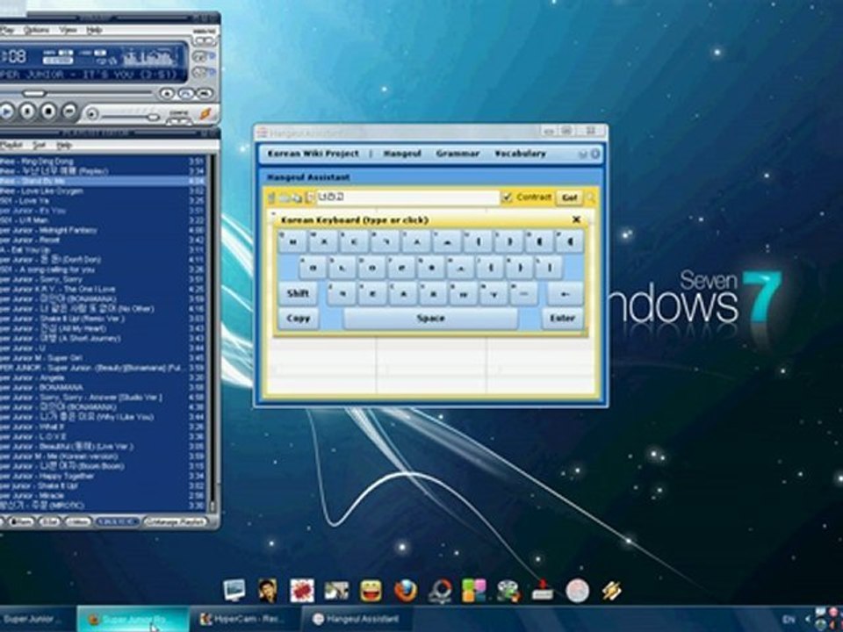Click Manage Playlist button in playlist editor

click(176, 521)
